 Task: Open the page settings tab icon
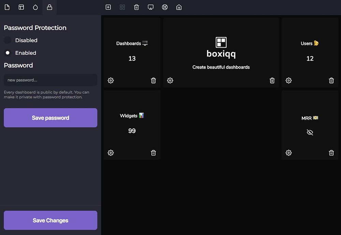coord(7,7)
